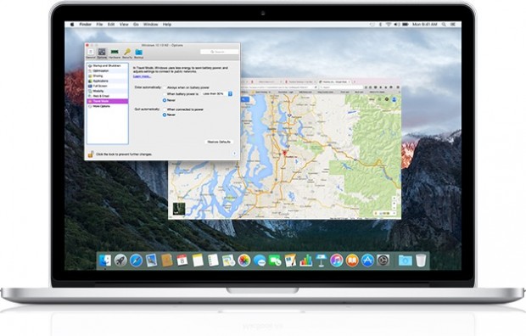Open Calendar from the Dock

coord(182,260)
